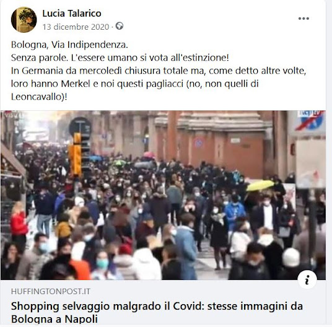Click the info icon on link preview
The image size is (332, 327).
tap(307, 279)
